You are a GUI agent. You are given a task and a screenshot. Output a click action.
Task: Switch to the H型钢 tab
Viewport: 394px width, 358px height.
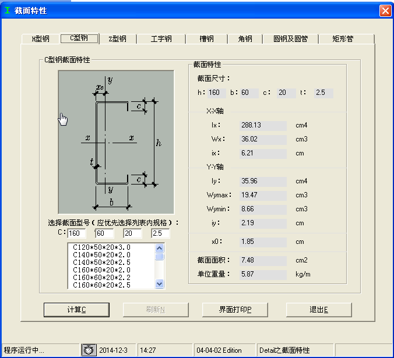[x=40, y=39]
